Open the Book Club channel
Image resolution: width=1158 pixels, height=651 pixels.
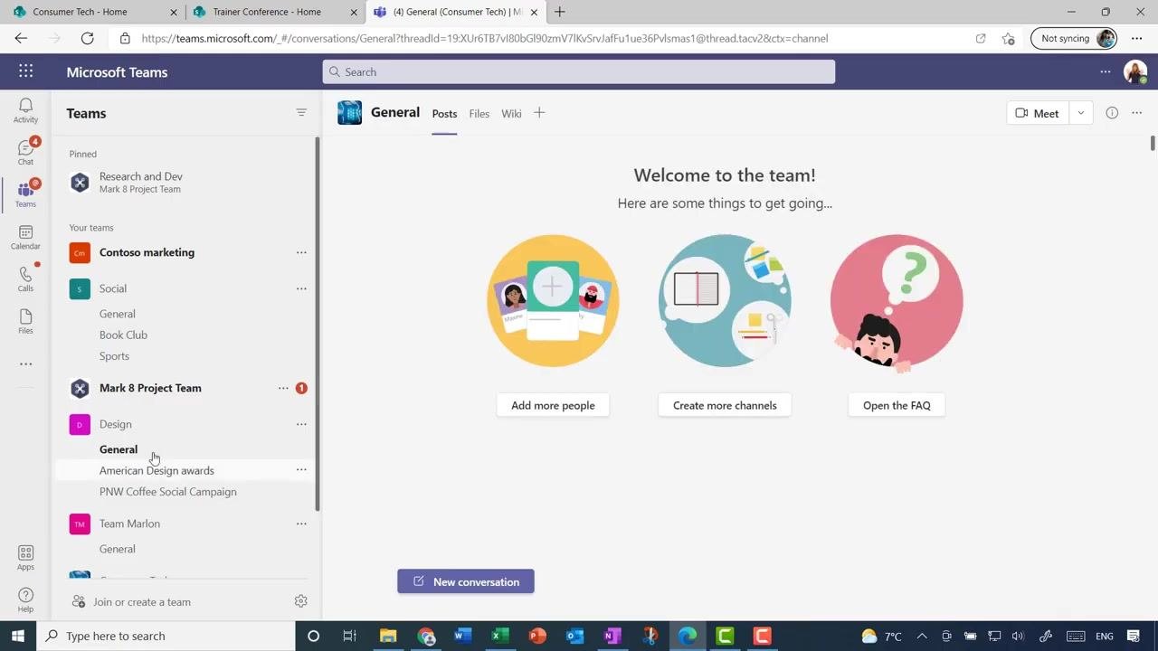tap(123, 335)
